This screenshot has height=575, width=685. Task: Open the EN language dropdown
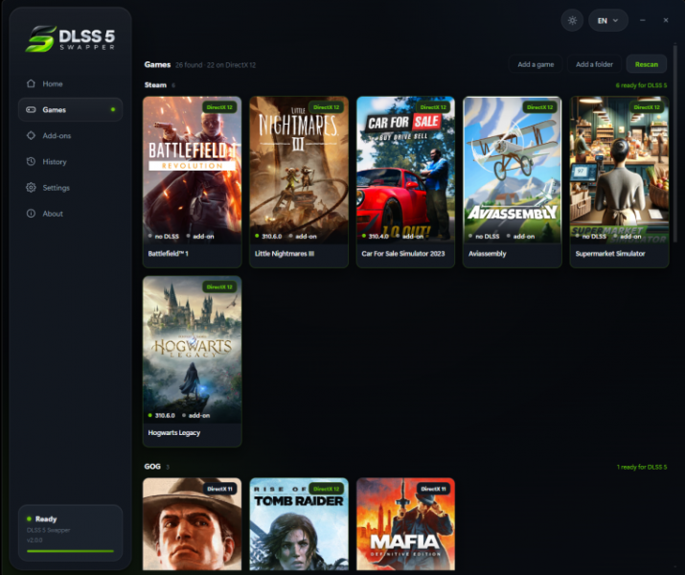[x=607, y=20]
